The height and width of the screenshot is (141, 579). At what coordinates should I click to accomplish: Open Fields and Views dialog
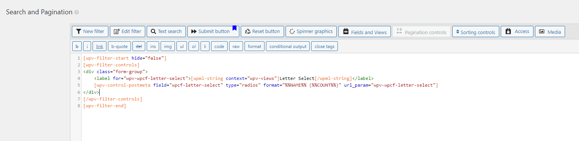tap(365, 31)
